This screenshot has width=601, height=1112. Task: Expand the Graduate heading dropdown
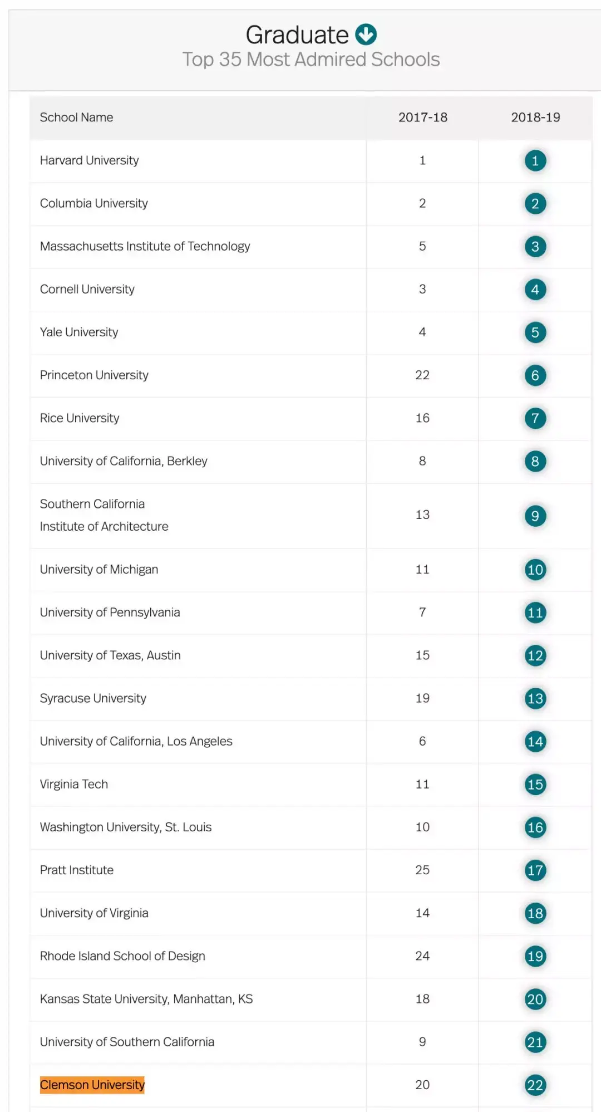298,35
